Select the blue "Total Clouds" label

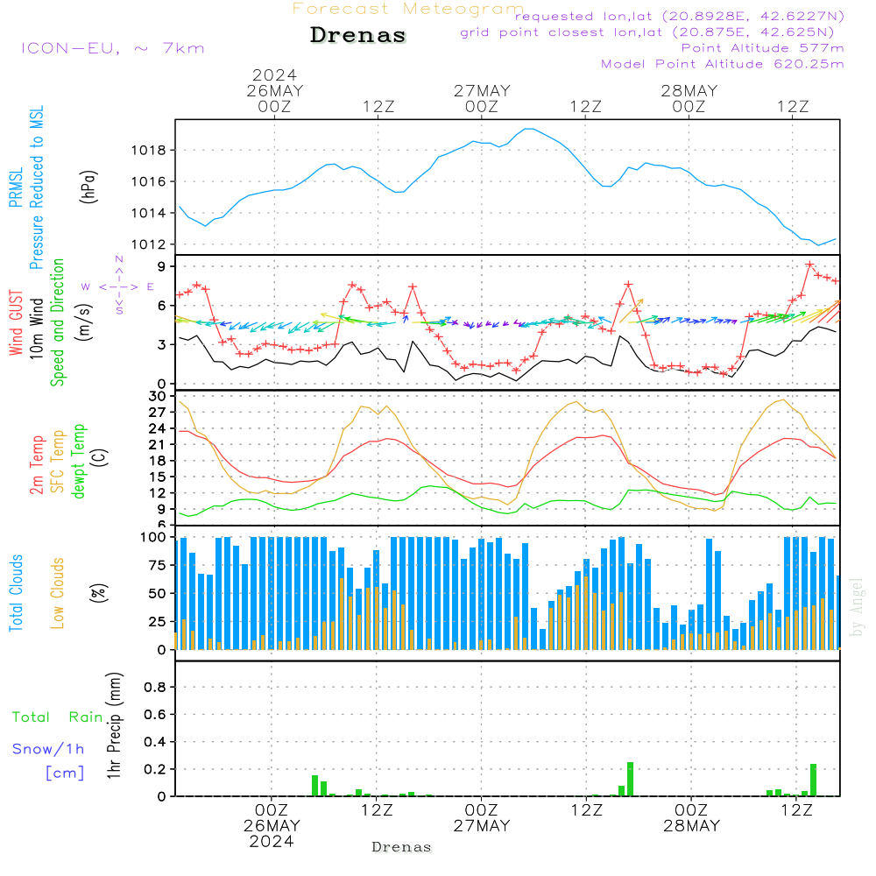16,593
